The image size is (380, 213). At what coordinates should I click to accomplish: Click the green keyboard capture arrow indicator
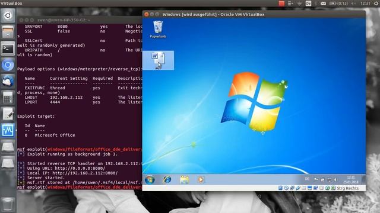[333, 188]
